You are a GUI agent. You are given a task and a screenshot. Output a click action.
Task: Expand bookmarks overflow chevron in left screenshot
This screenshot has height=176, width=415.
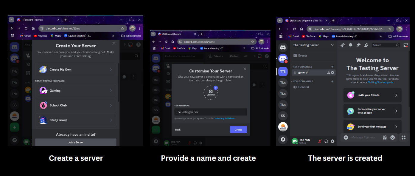click(113, 36)
